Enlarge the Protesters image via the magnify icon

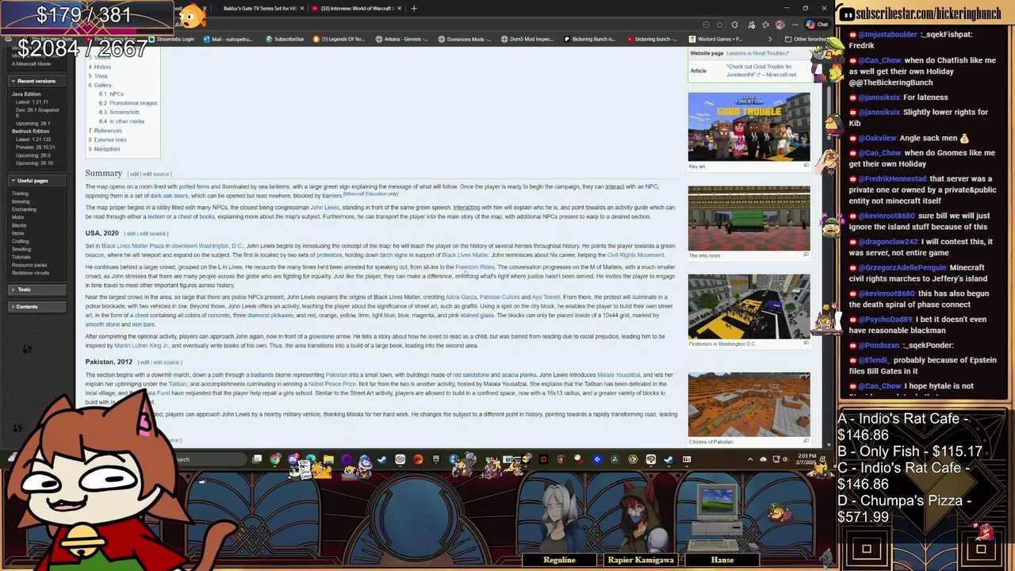(x=806, y=343)
